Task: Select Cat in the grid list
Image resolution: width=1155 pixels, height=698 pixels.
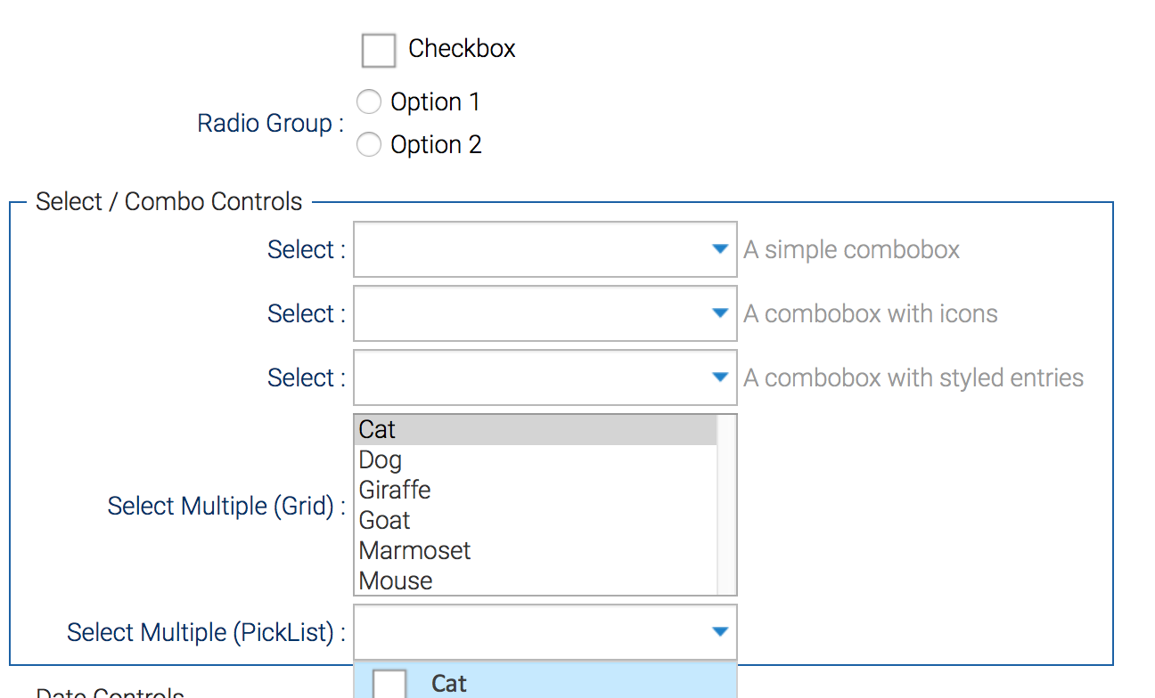Action: (x=535, y=430)
